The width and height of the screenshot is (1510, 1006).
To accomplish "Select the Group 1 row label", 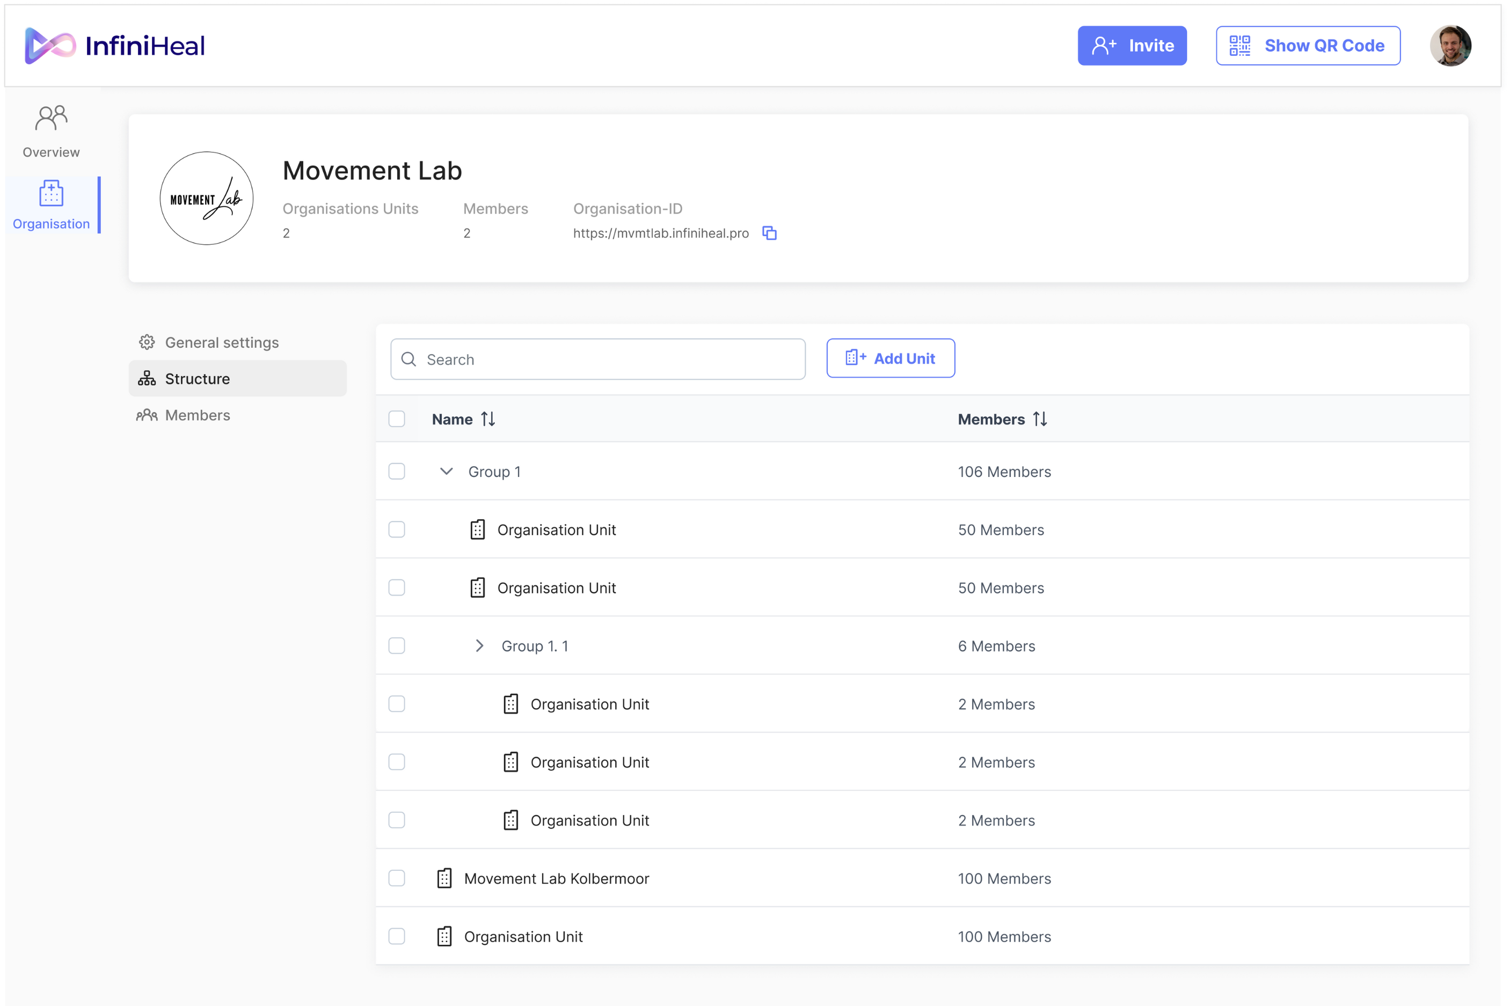I will (494, 472).
